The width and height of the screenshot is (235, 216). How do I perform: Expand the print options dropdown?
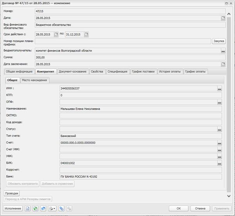pyautogui.click(x=55, y=209)
